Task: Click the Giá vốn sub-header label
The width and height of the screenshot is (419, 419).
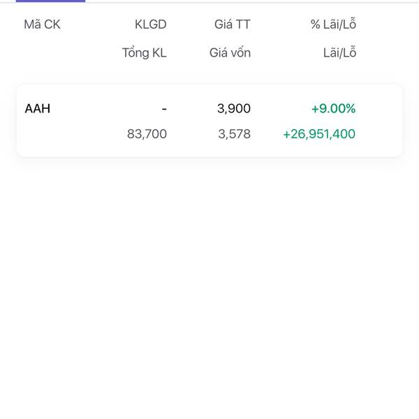Action: point(230,52)
